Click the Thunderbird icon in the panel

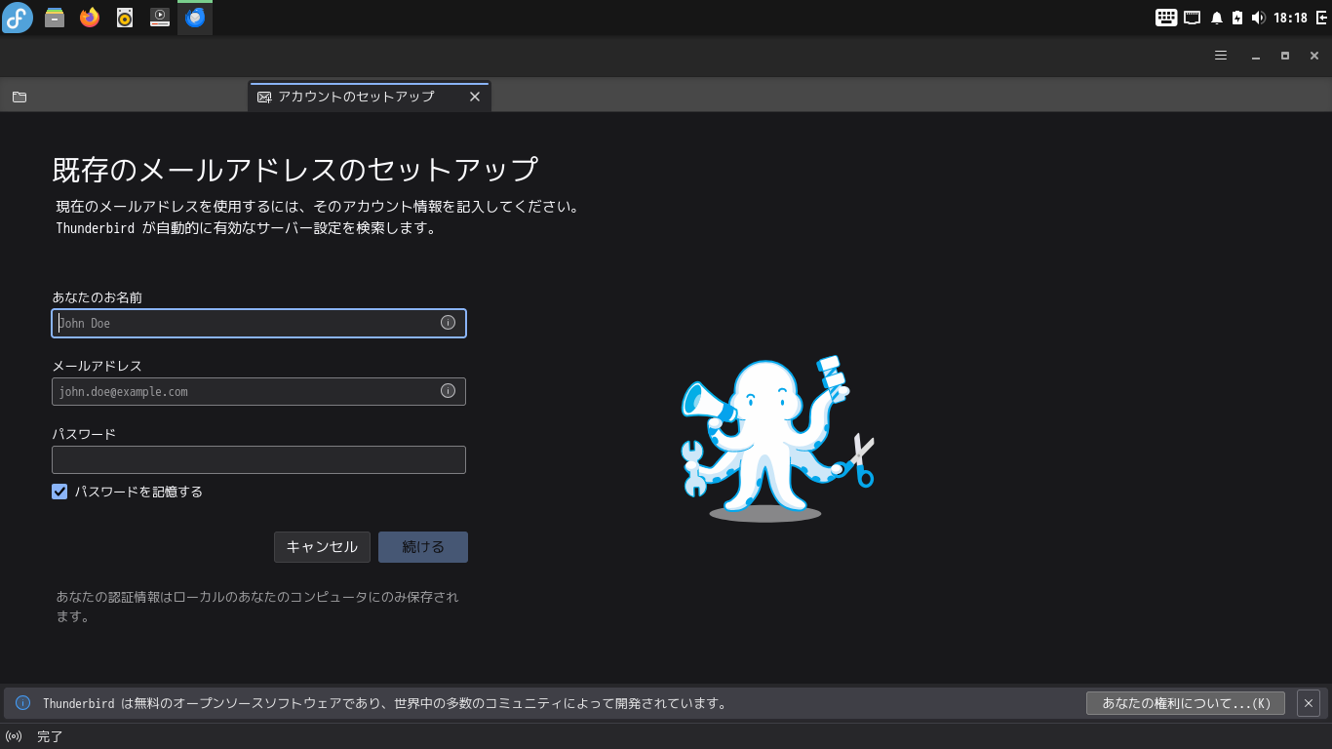click(x=195, y=18)
